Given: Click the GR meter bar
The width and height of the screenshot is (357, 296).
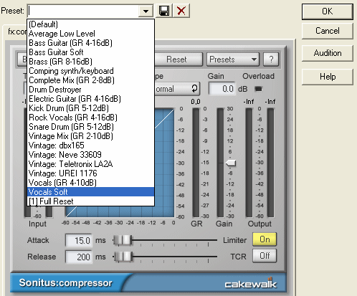Looking at the screenshot, I should click(x=196, y=163).
